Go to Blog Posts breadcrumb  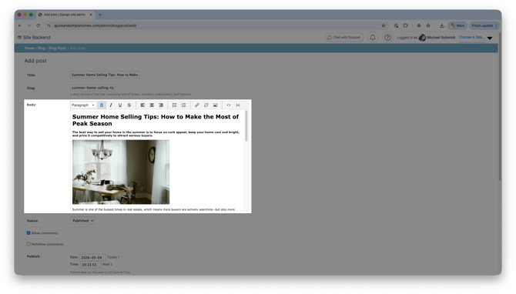pos(58,48)
